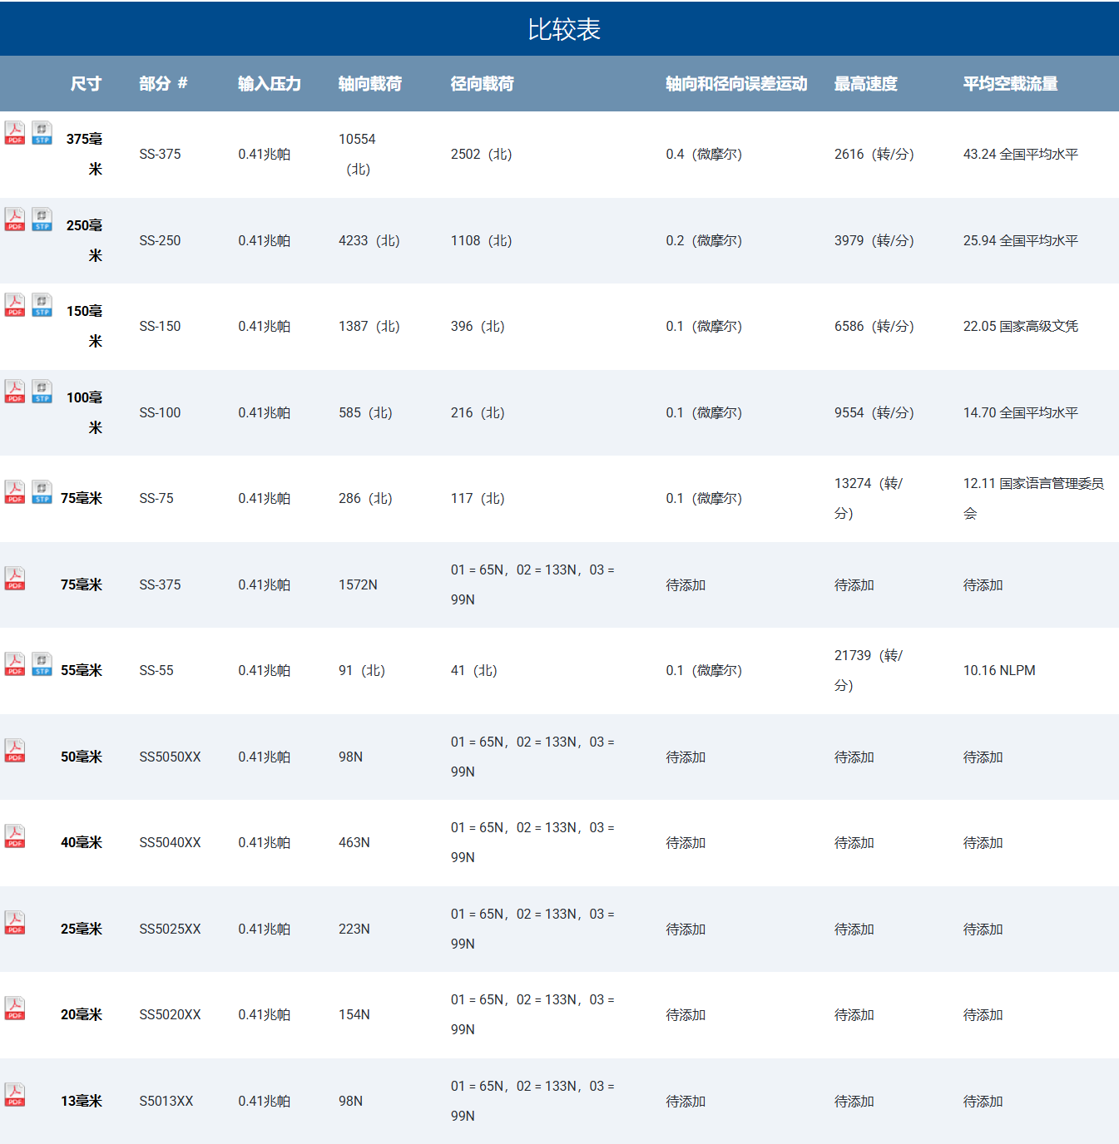Viewport: 1119px width, 1144px height.
Task: Open the PDF for SS5040XX
Action: [x=15, y=836]
